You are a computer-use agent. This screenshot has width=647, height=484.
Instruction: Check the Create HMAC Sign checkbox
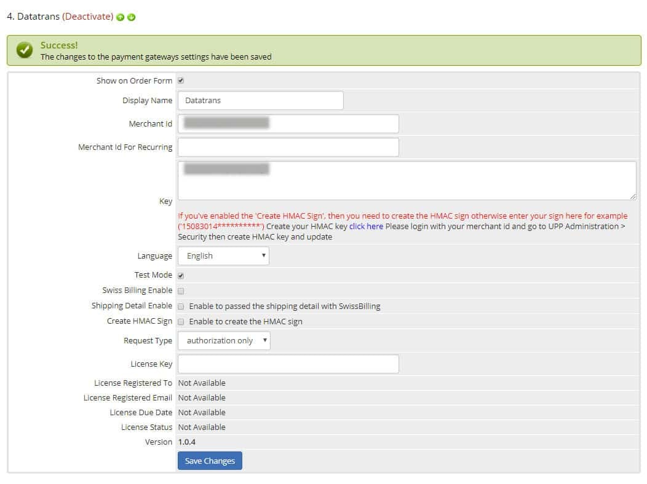[181, 322]
